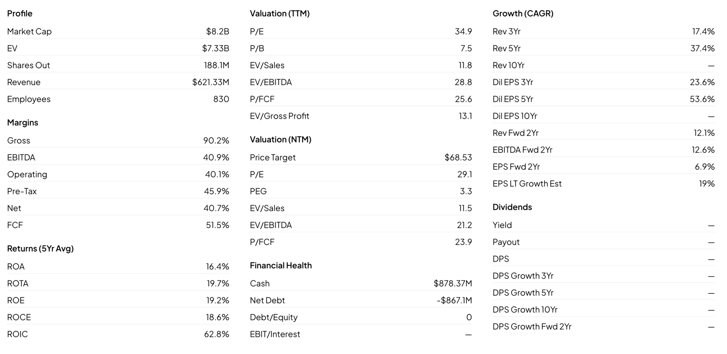Viewport: 727px width, 354px height.
Task: Click the EPS LT Growth Est label
Action: coord(527,184)
